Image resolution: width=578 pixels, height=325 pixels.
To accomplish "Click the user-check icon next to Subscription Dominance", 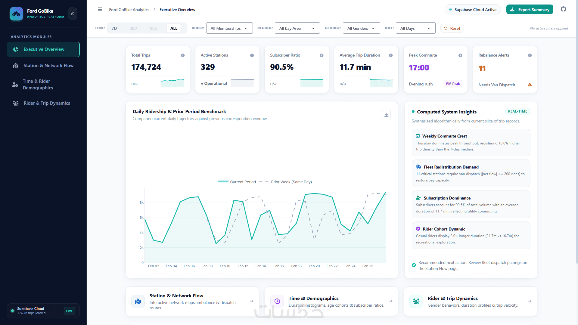I will click(x=418, y=198).
